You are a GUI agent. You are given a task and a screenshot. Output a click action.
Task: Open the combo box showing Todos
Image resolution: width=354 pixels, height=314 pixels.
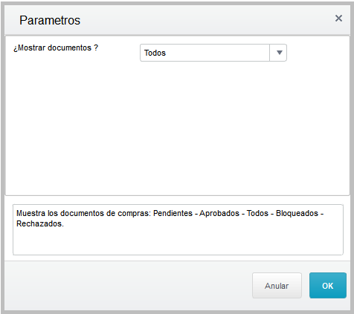pyautogui.click(x=213, y=53)
